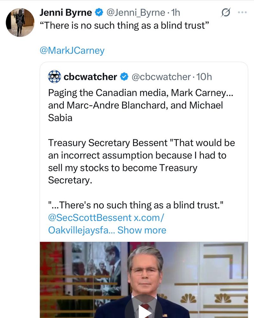Open Jenni Byrne's profile avatar
Screen dimensions: 254x318
(20, 22)
